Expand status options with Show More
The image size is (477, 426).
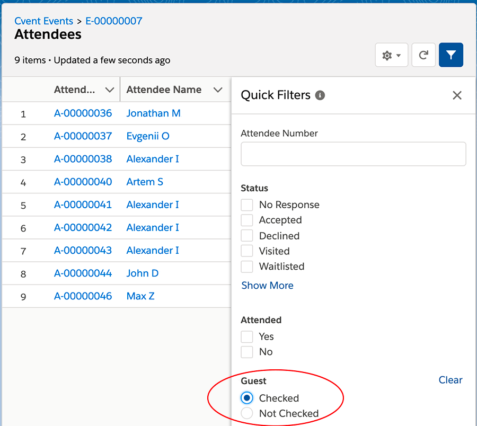coord(267,286)
